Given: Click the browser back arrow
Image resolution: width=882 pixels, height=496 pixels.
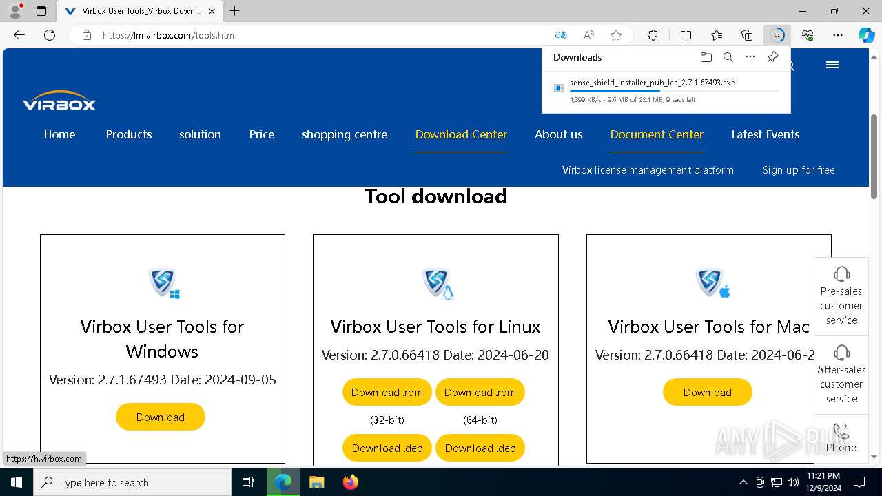Looking at the screenshot, I should pyautogui.click(x=19, y=35).
